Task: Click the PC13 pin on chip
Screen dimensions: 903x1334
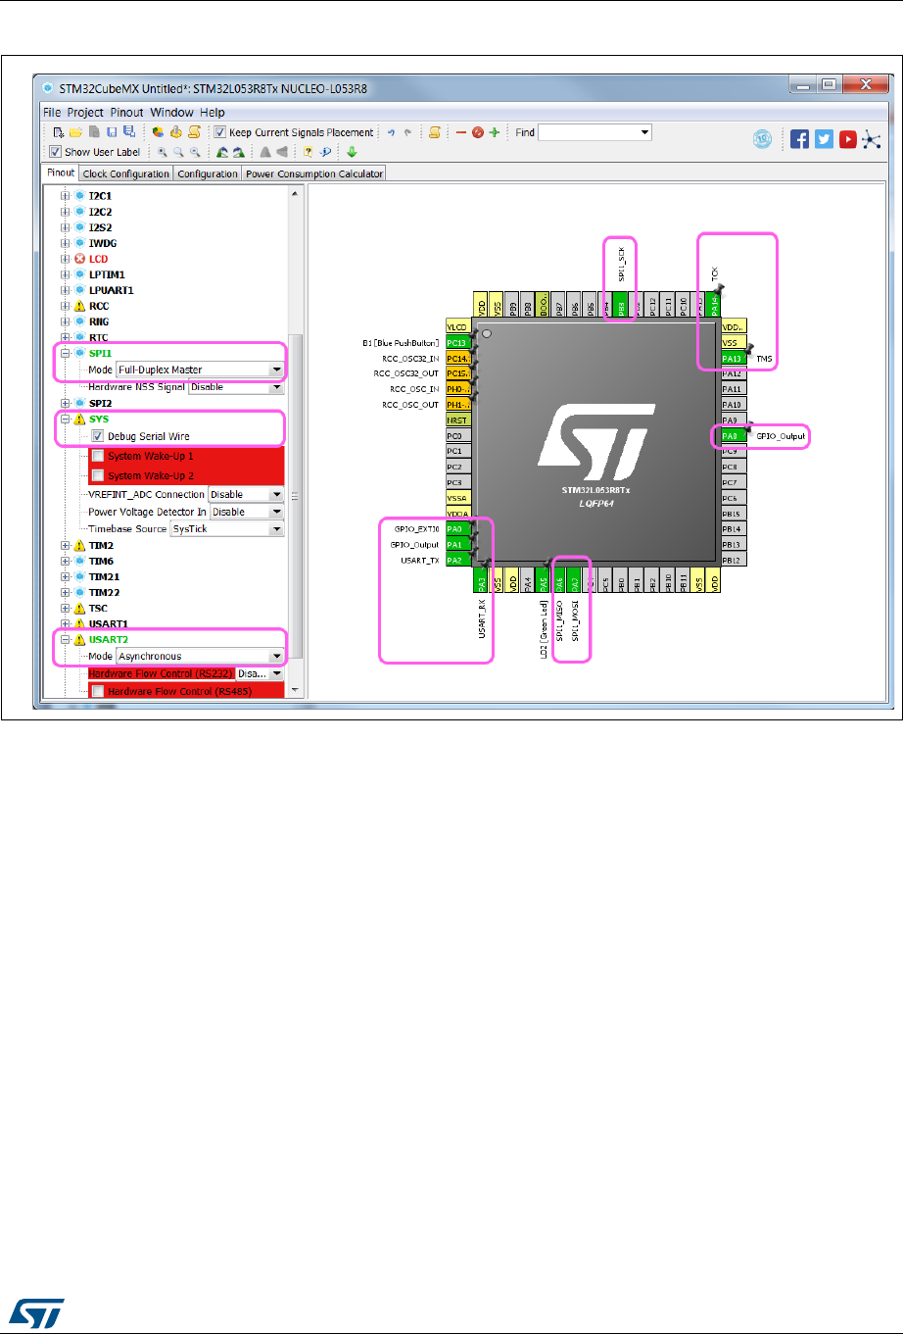Action: coord(457,343)
